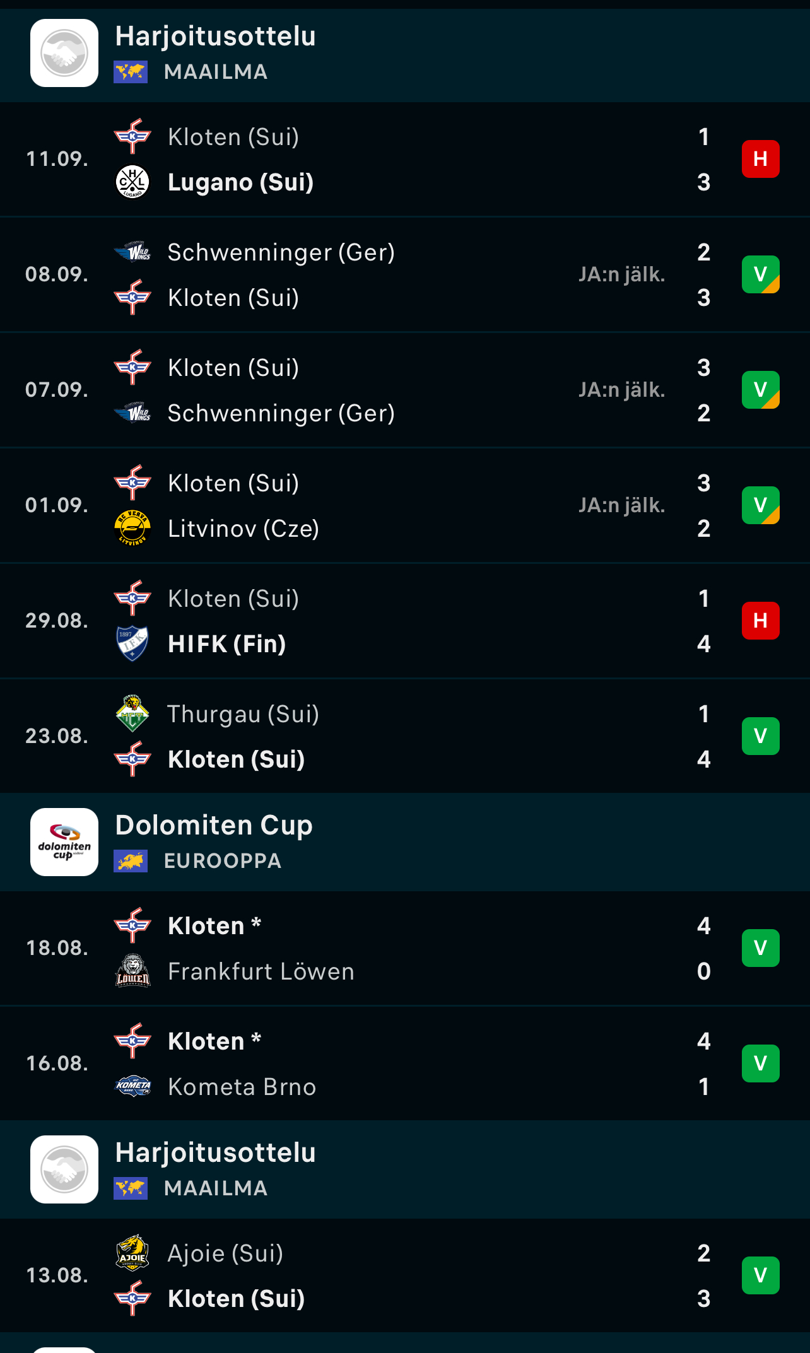Screen dimensions: 810x1353
Task: Select the Frankfurt Löwen lion logo
Action: (132, 971)
